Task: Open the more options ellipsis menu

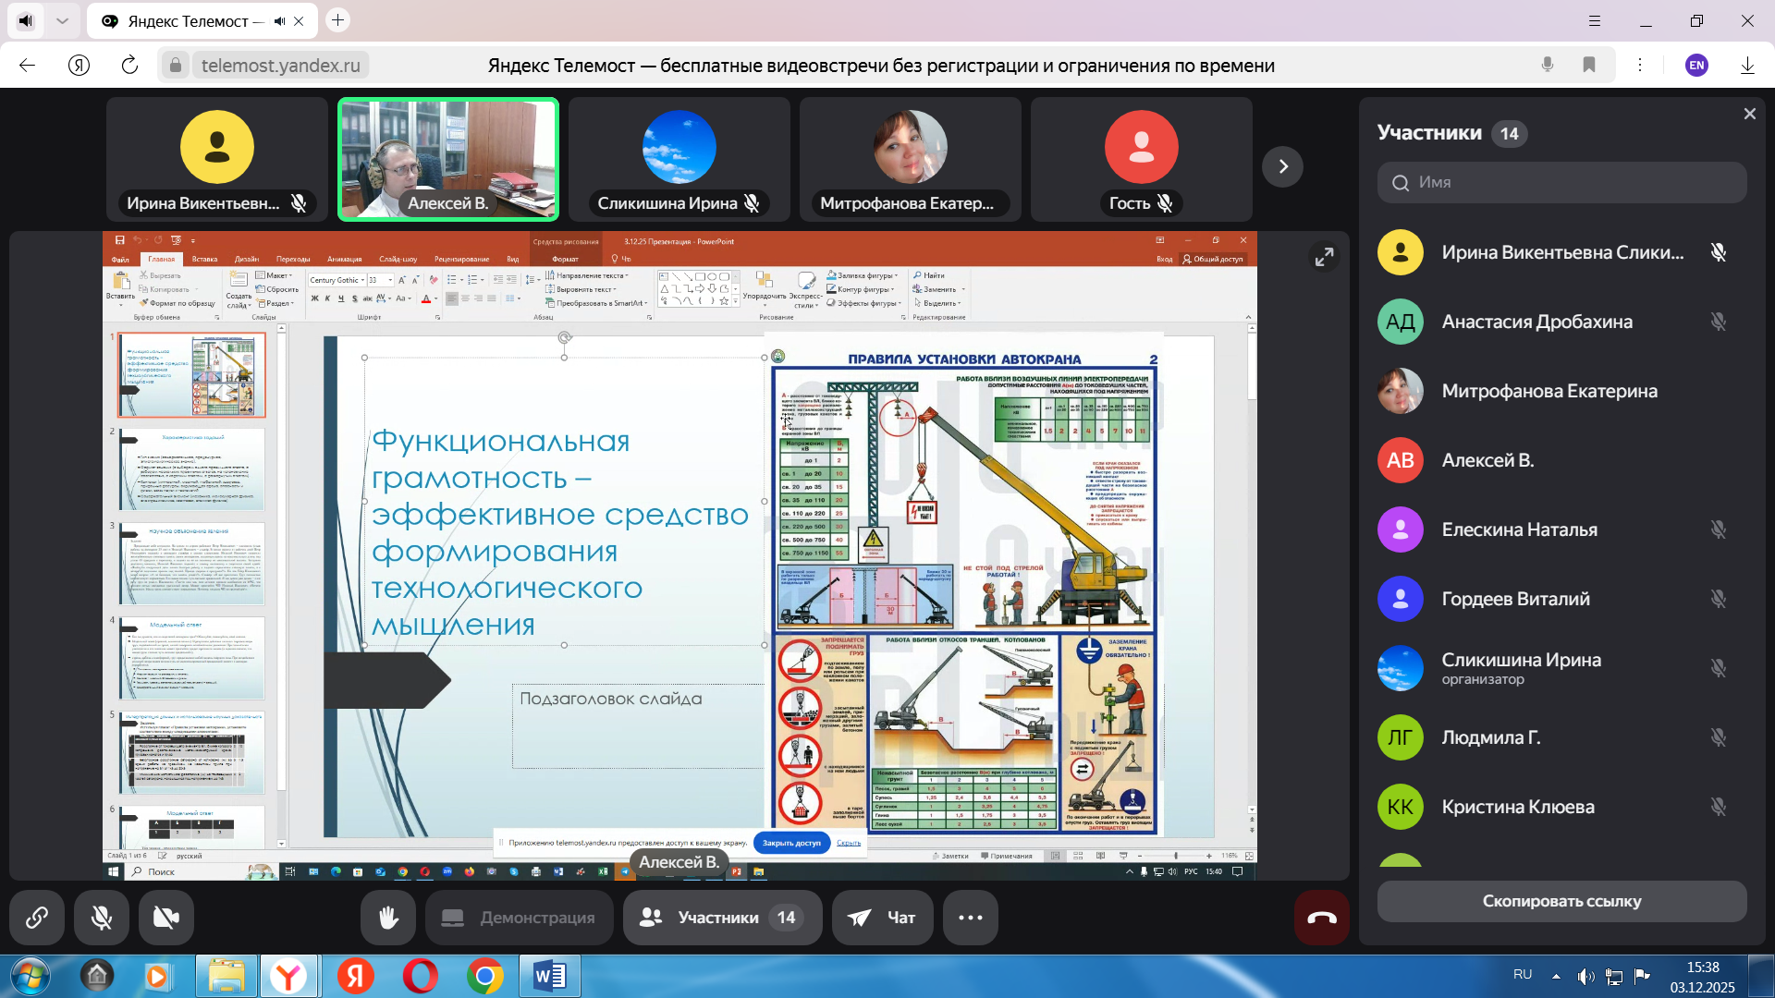Action: [970, 918]
